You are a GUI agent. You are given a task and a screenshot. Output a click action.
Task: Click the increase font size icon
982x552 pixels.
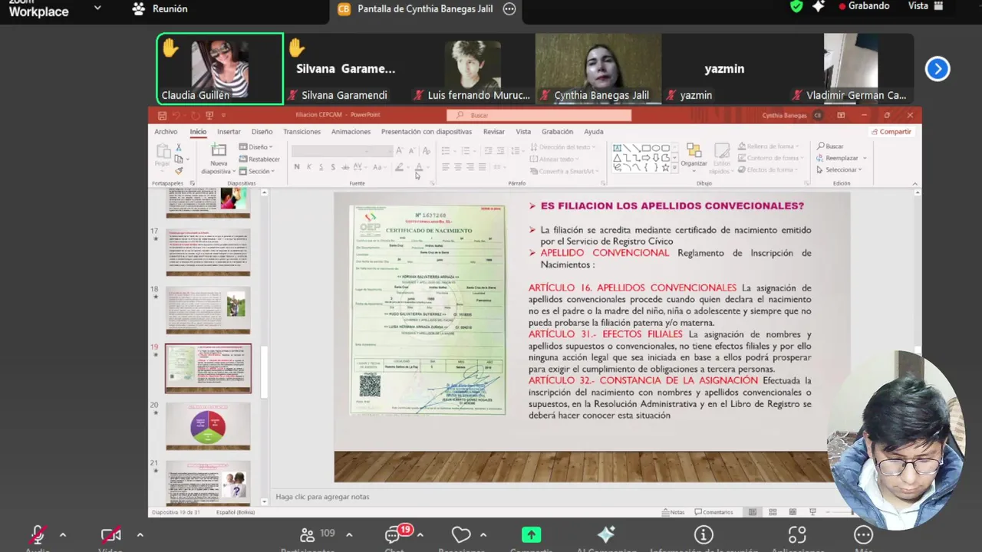point(399,150)
